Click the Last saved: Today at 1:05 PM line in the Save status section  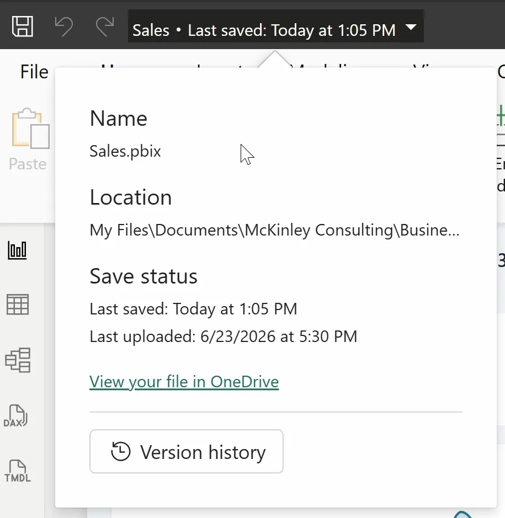point(193,309)
